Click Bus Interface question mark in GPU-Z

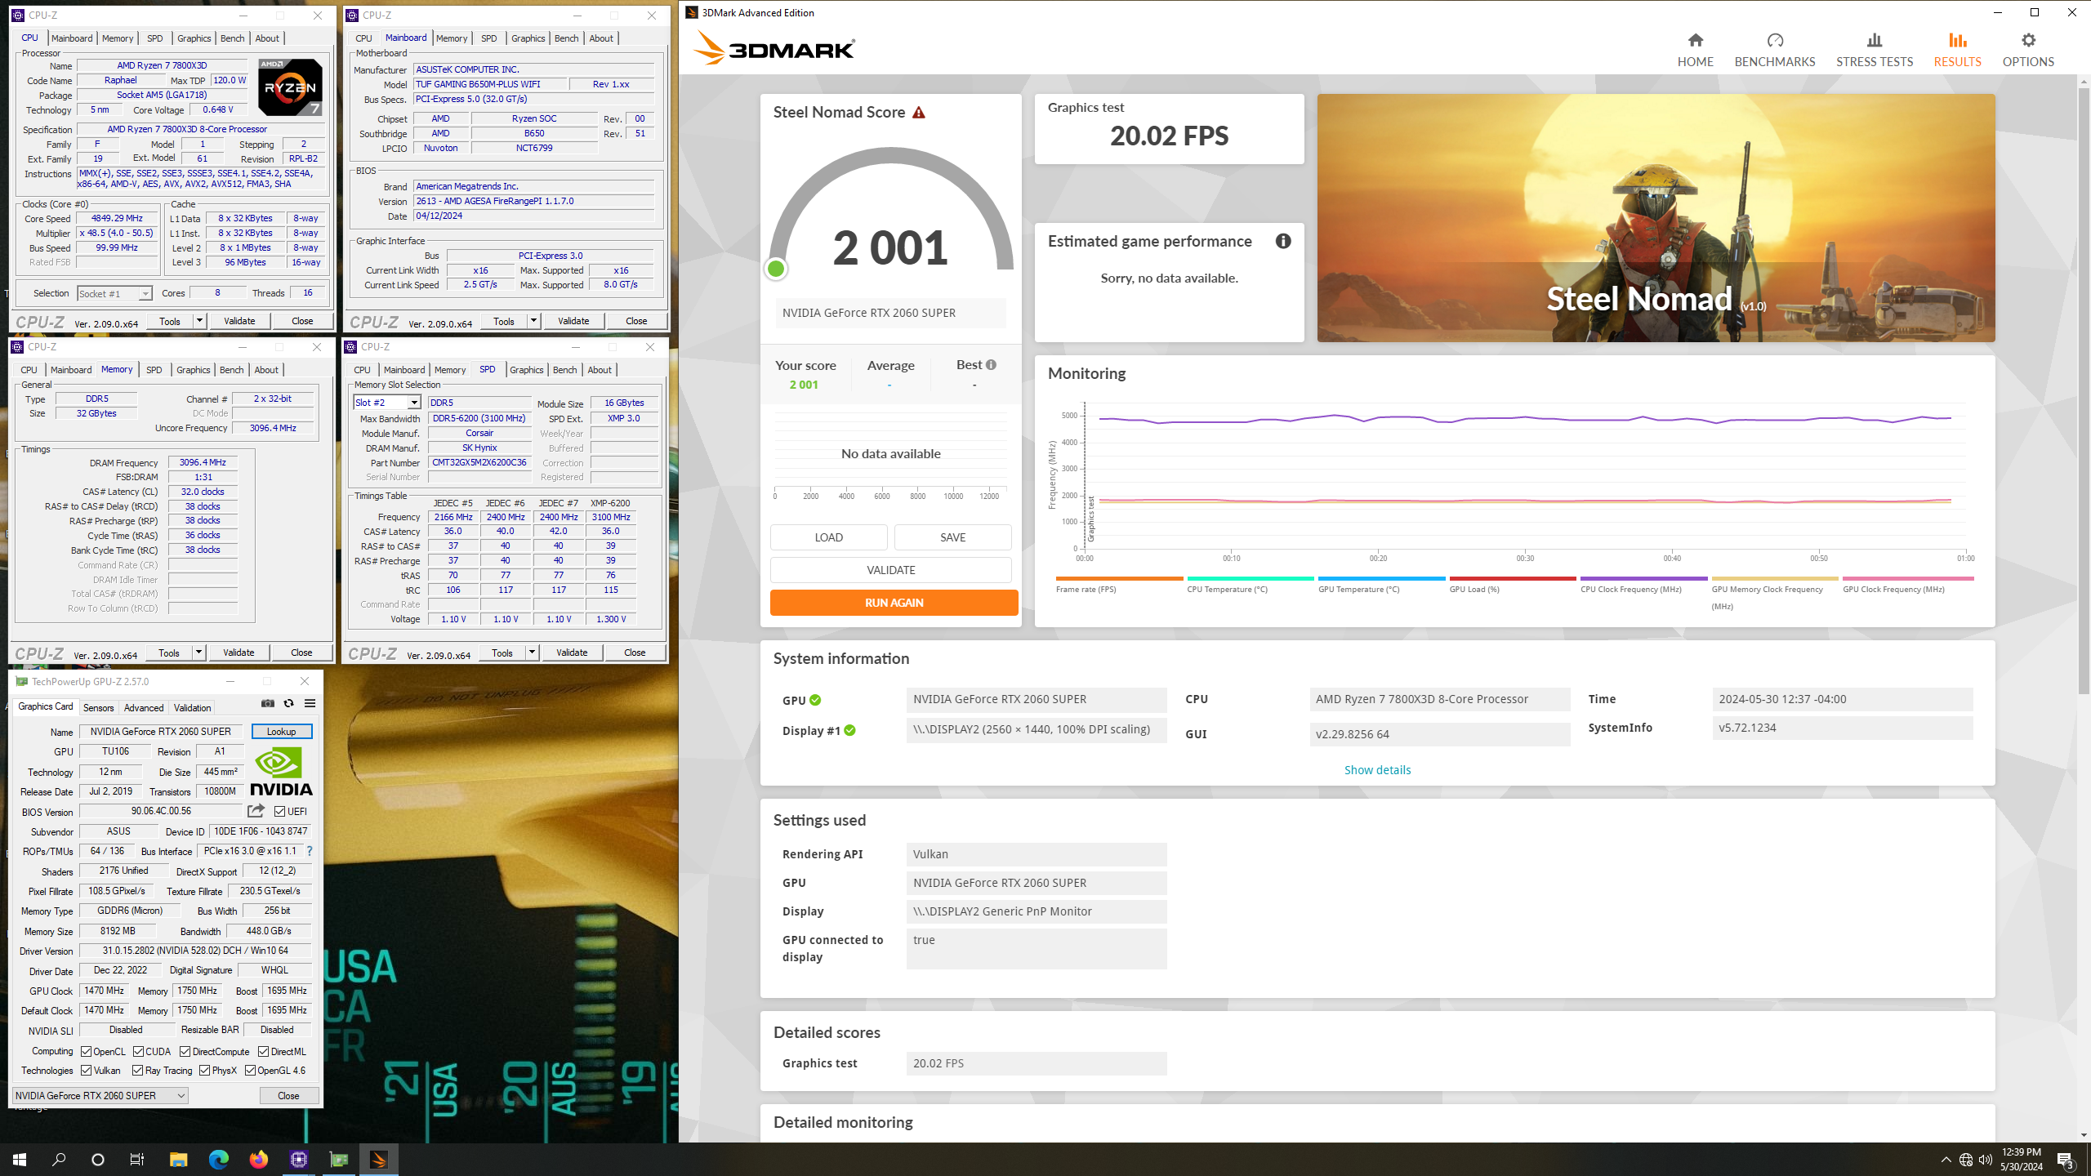[x=310, y=851]
